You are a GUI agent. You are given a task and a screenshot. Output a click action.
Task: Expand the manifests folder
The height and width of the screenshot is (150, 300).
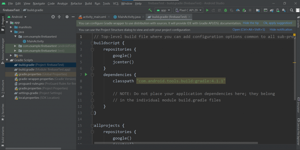click(x=11, y=27)
